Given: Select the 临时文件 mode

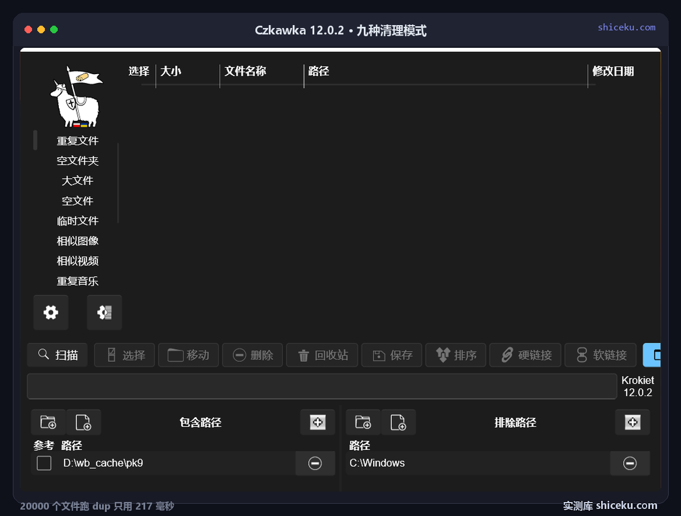Looking at the screenshot, I should point(78,221).
